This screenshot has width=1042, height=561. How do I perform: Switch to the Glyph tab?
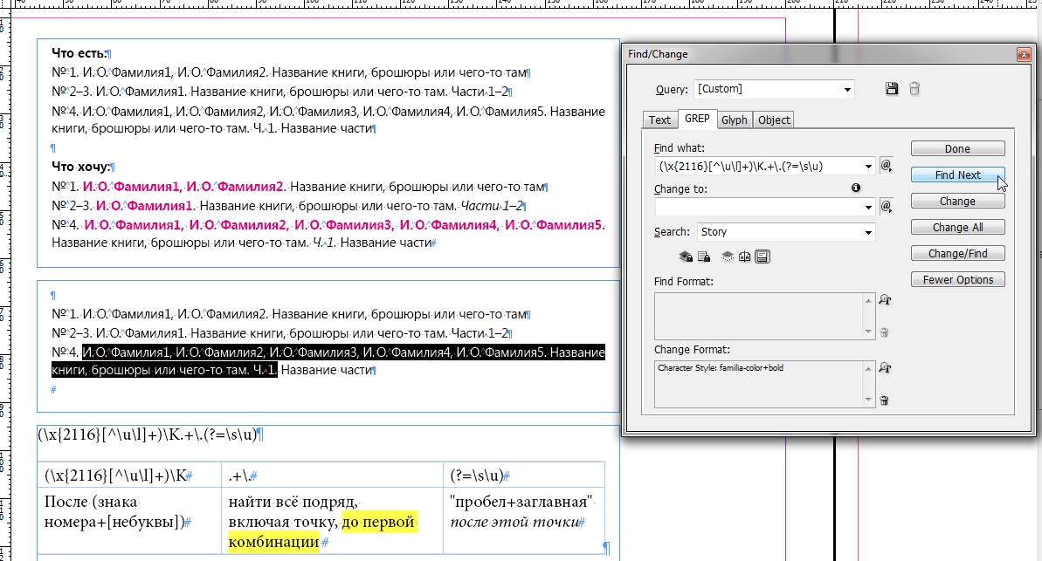735,120
